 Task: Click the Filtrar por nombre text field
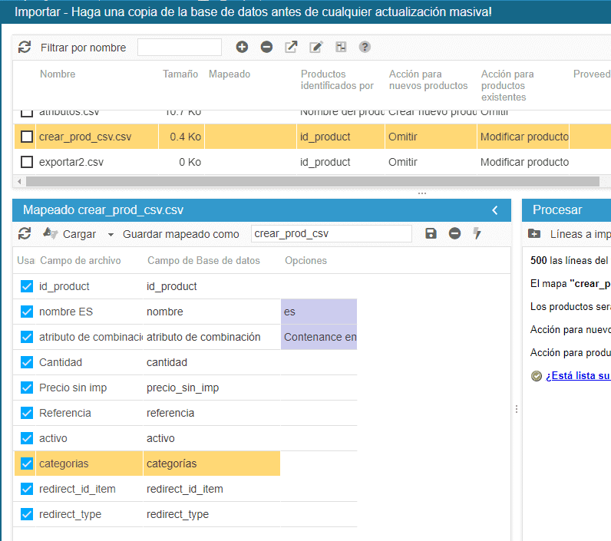pyautogui.click(x=179, y=48)
